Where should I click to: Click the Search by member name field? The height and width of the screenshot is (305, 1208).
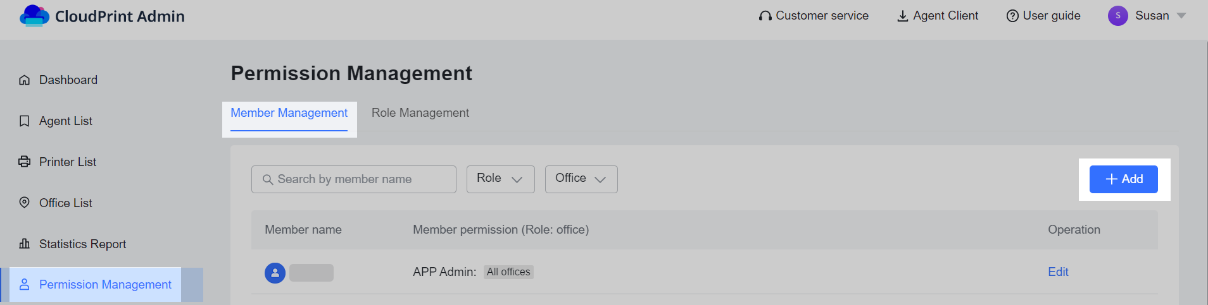(354, 179)
